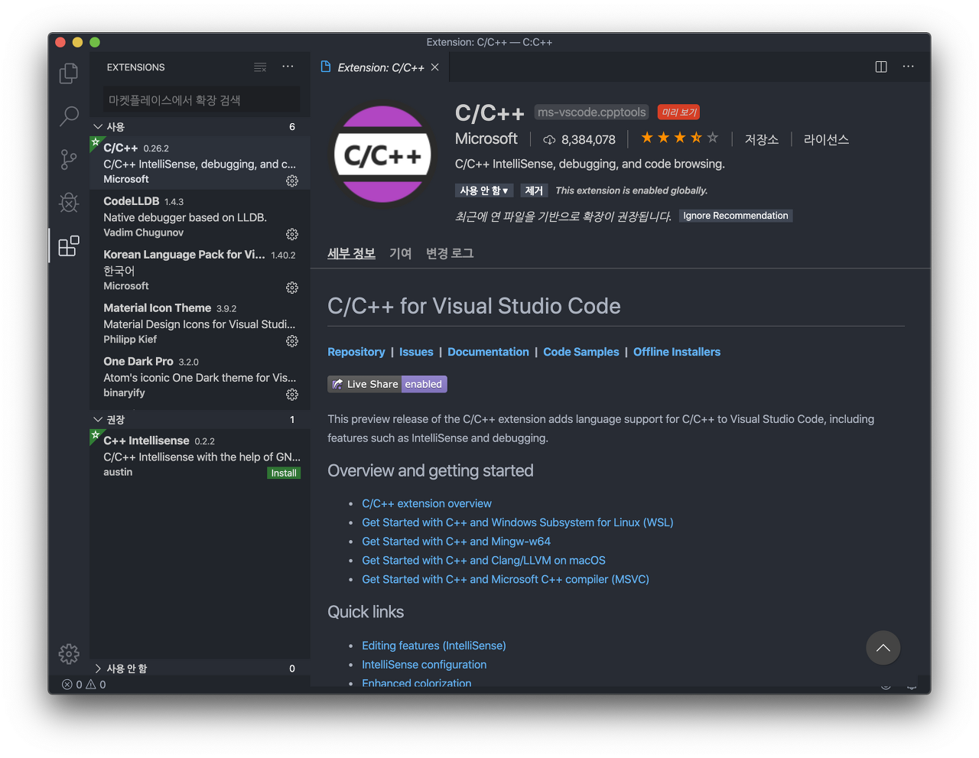Viewport: 979px width, 758px height.
Task: Switch to the 기여 contributions tab
Action: [x=400, y=253]
